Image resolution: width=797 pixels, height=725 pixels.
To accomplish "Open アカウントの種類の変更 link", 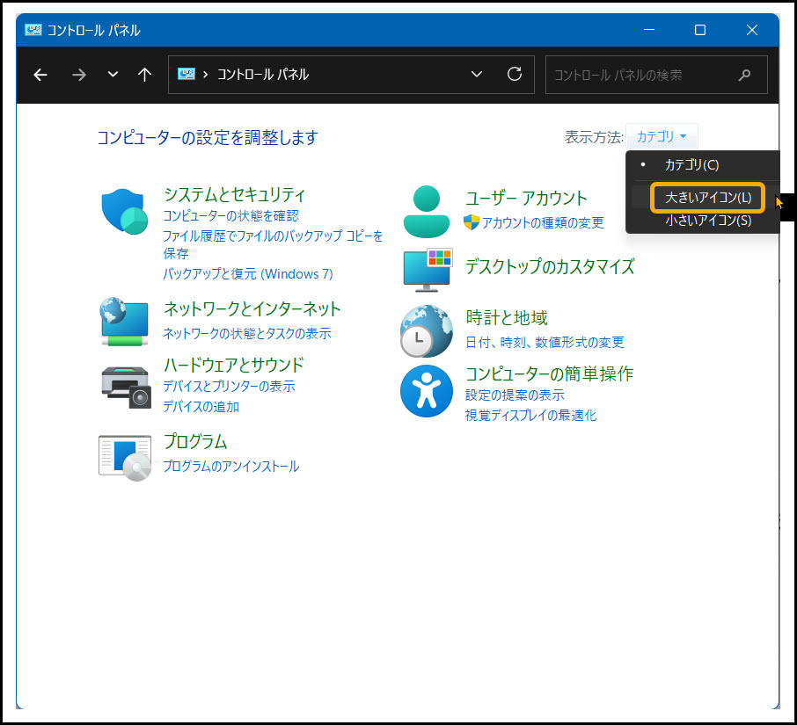I will tap(543, 223).
